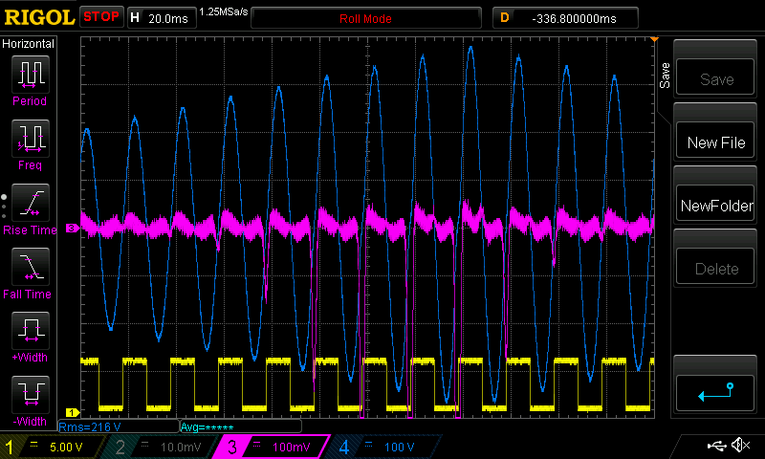Select the Period measurement icon
Screen dimensions: 765x459
(x=30, y=74)
